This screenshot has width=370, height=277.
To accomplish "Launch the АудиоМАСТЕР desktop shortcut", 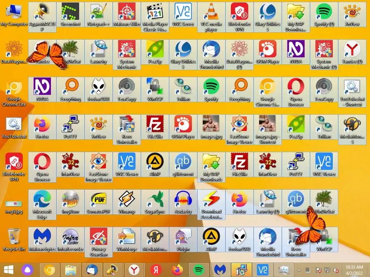I will pos(42,17).
